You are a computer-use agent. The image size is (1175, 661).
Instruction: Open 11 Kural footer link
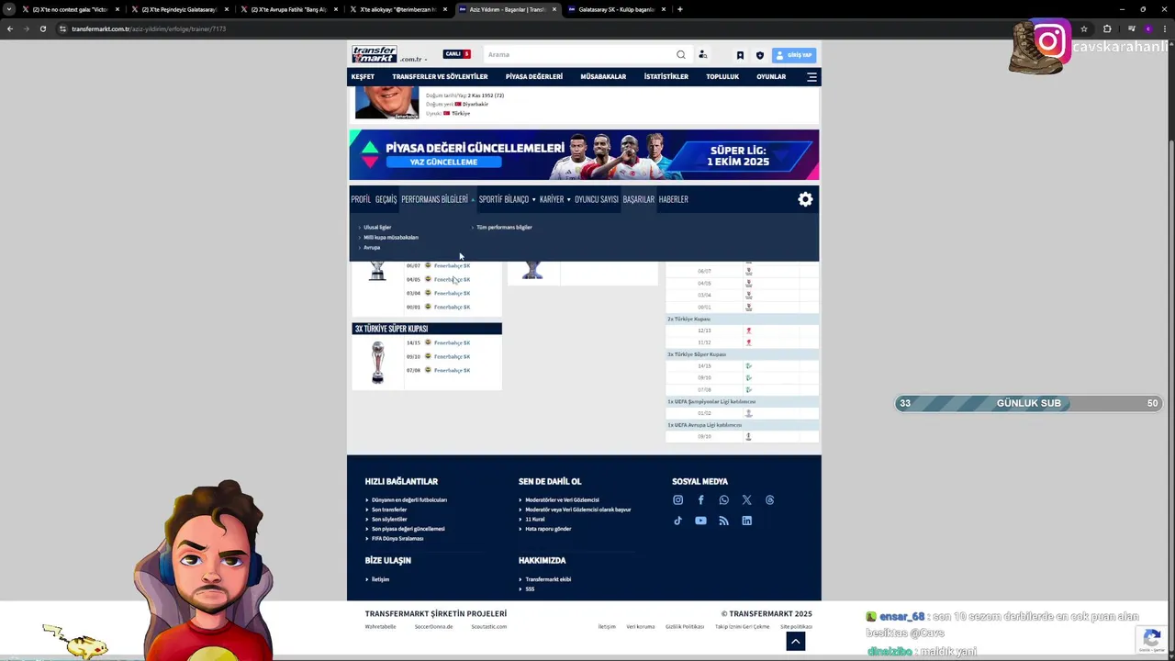click(x=535, y=520)
